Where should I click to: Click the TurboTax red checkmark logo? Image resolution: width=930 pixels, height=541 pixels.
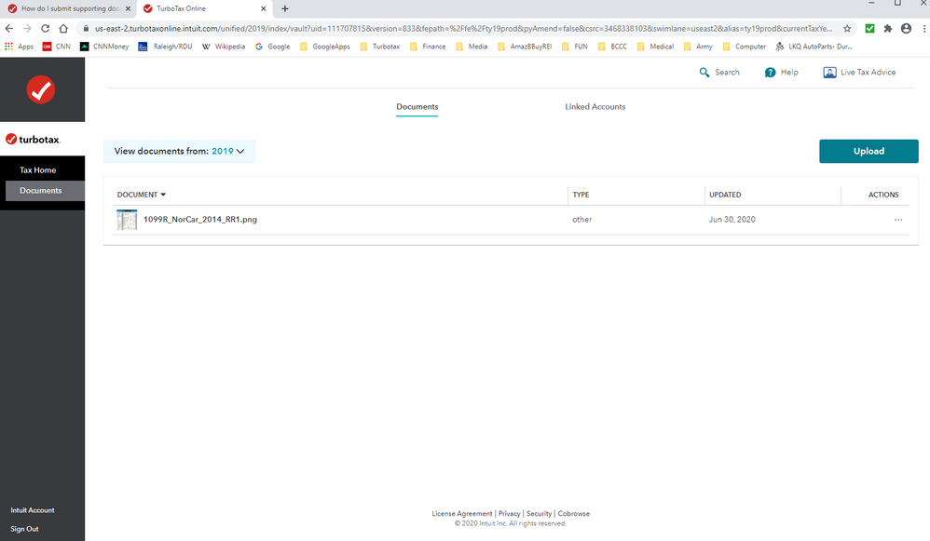41,89
